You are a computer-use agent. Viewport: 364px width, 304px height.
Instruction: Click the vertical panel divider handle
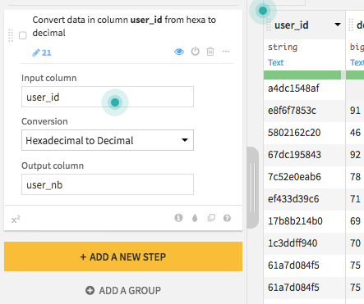click(x=252, y=188)
